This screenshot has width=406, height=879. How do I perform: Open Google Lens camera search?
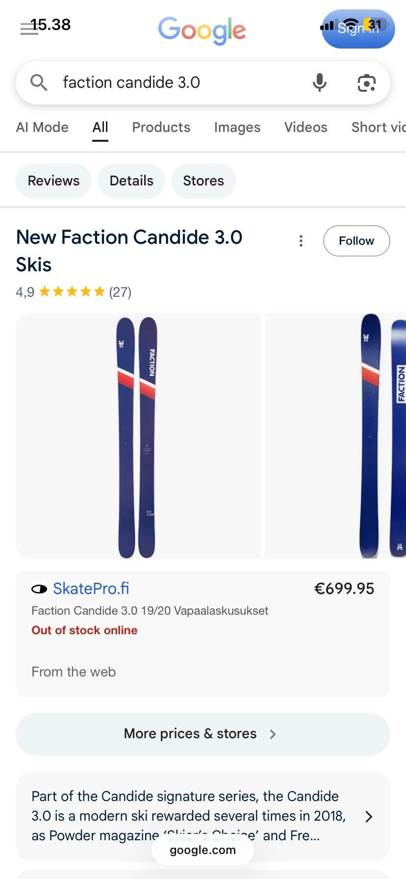coord(366,83)
